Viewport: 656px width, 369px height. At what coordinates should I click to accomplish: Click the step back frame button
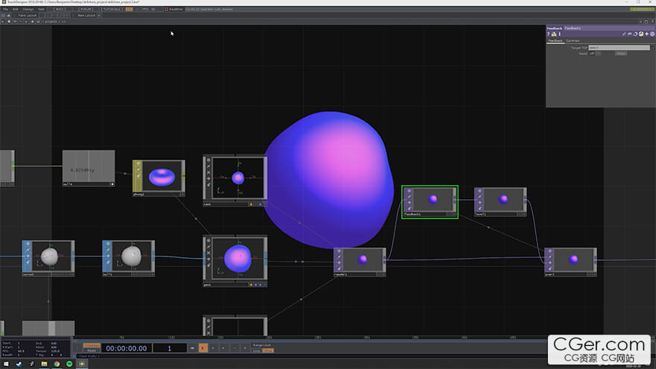point(234,348)
